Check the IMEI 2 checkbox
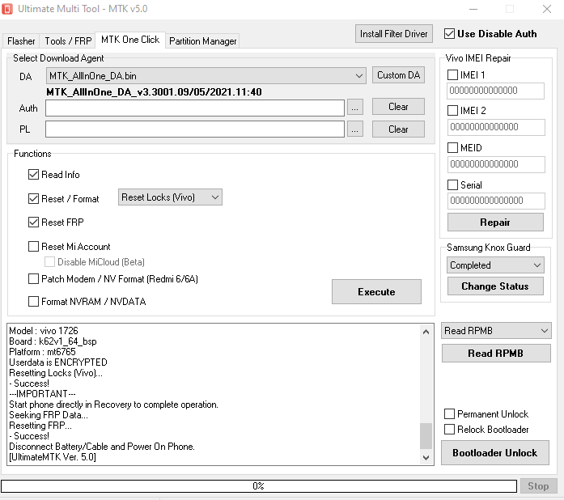The width and height of the screenshot is (564, 500). point(452,110)
